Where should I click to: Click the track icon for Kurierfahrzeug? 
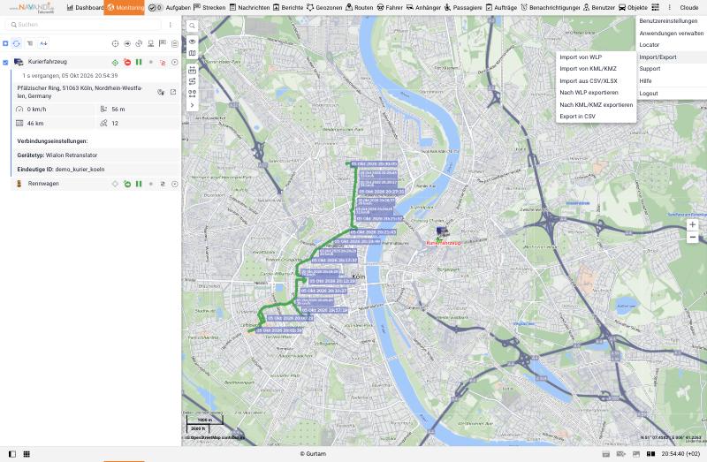(163, 63)
